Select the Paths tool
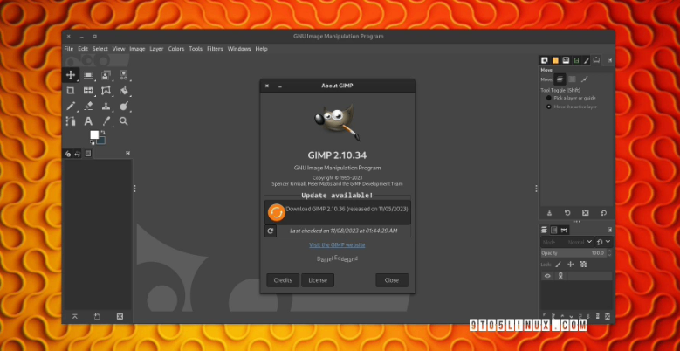 click(71, 121)
